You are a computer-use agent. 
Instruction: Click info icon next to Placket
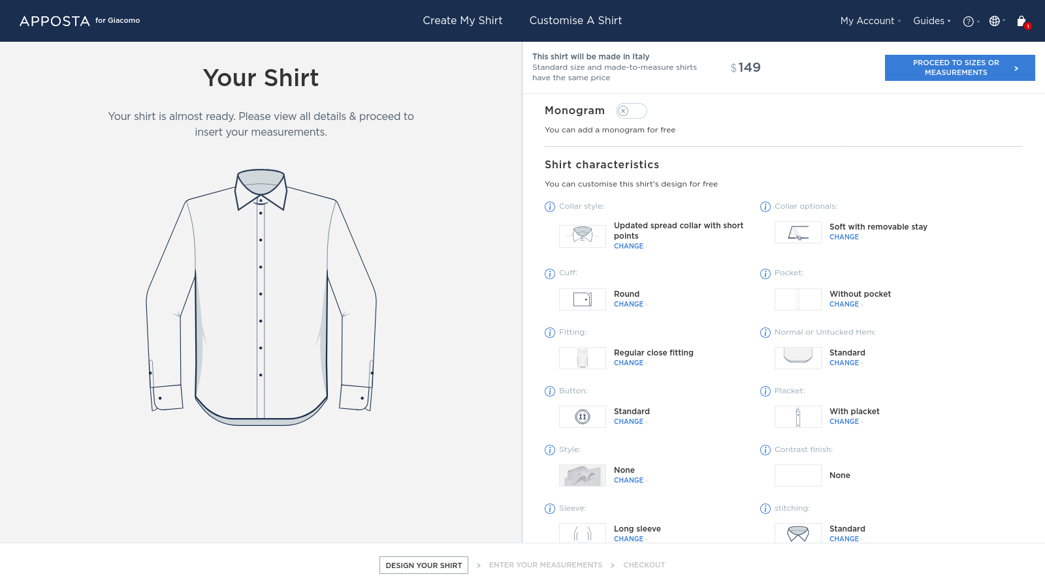[765, 391]
